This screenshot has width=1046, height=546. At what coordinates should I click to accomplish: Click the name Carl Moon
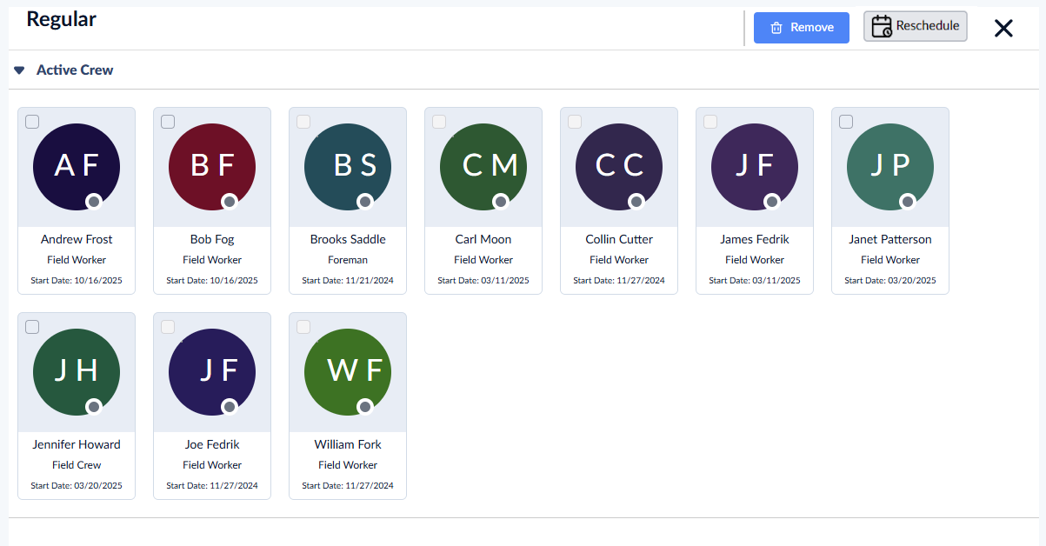(483, 239)
